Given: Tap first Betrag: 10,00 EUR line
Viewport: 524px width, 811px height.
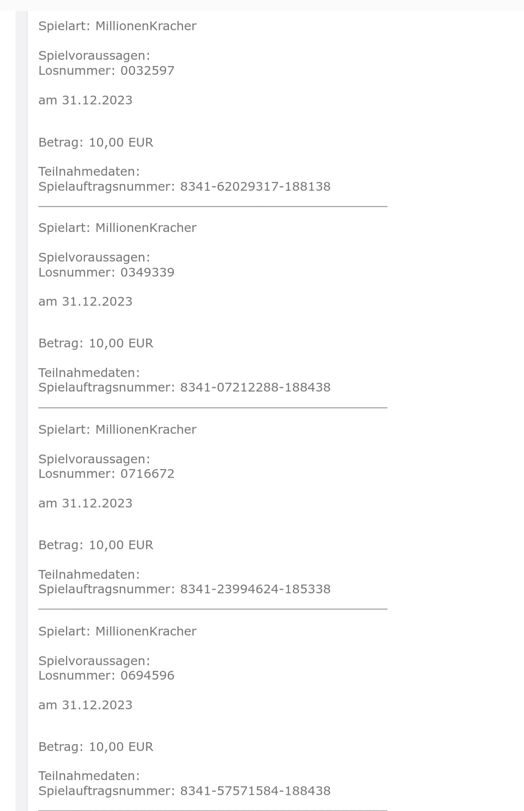Looking at the screenshot, I should pos(96,143).
